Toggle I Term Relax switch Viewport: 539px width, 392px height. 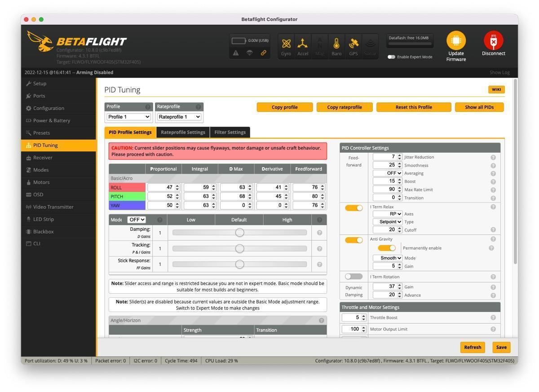353,208
